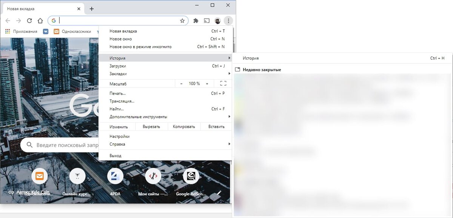Open the profile avatar icon

point(218,21)
